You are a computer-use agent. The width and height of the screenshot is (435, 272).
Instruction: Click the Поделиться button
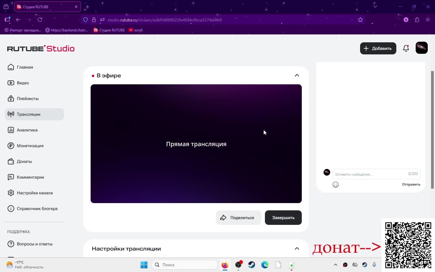(x=238, y=218)
